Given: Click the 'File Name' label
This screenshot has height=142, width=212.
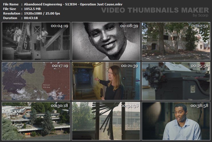Looking at the screenshot, I should (11, 4).
